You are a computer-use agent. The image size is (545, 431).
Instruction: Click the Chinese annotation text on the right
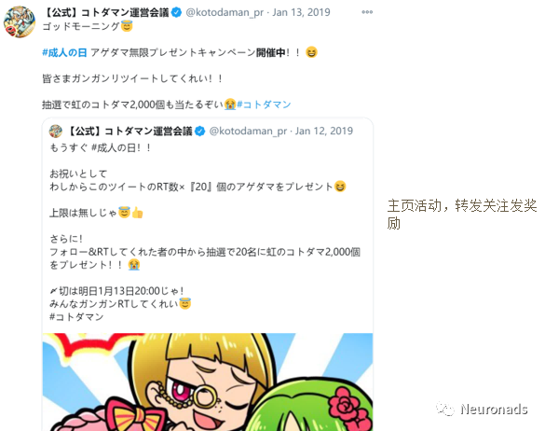pyautogui.click(x=462, y=215)
